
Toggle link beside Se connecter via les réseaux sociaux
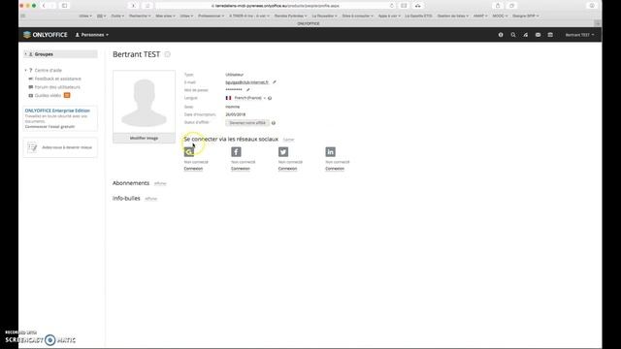pyautogui.click(x=289, y=140)
